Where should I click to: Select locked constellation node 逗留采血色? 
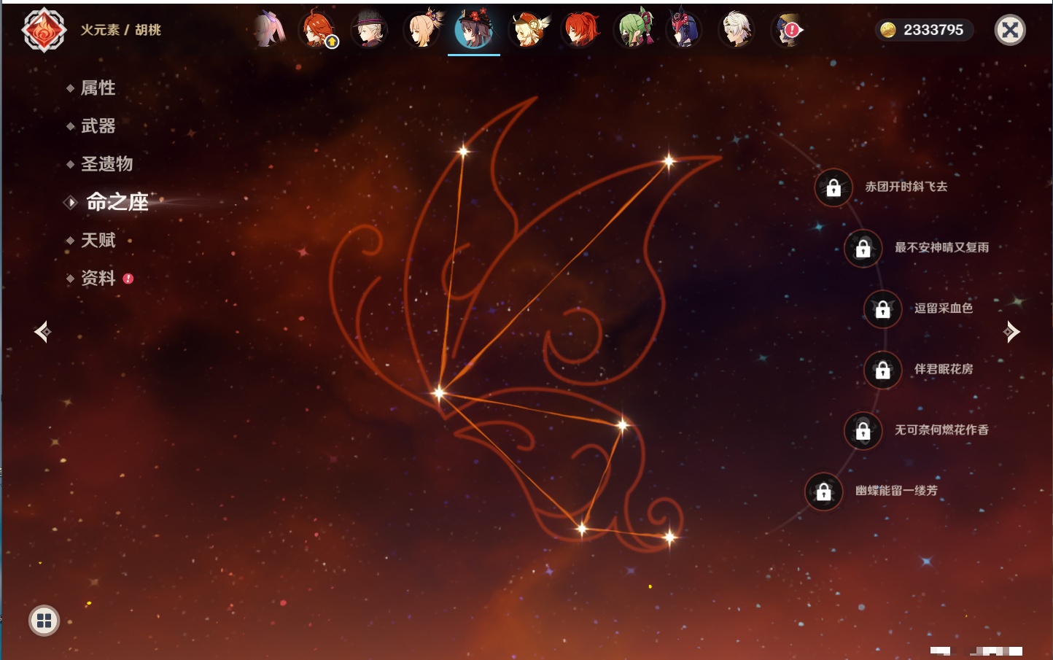point(882,309)
